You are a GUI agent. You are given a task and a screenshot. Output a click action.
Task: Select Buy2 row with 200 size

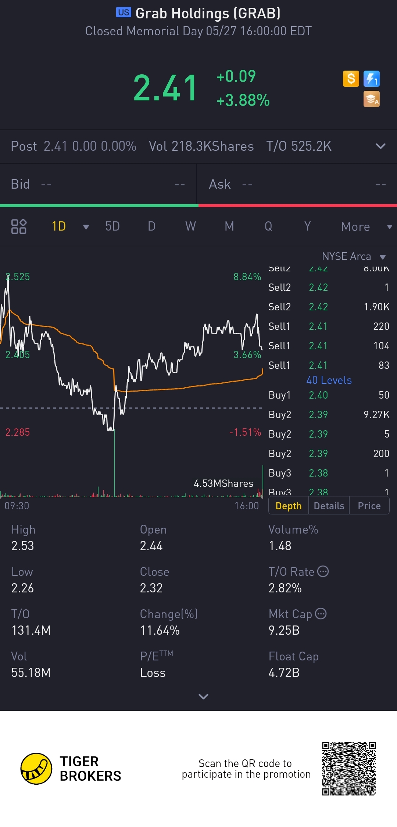point(329,453)
